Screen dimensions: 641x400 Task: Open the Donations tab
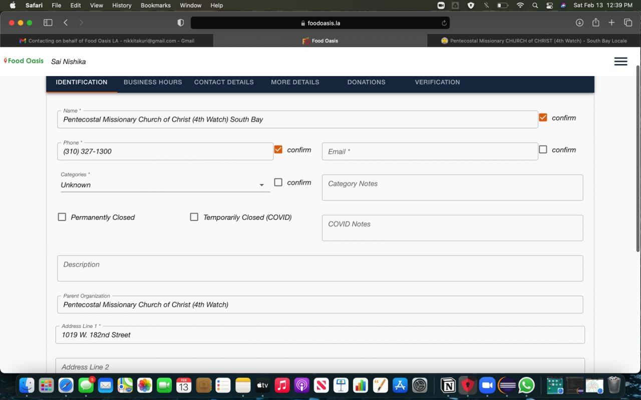[366, 82]
